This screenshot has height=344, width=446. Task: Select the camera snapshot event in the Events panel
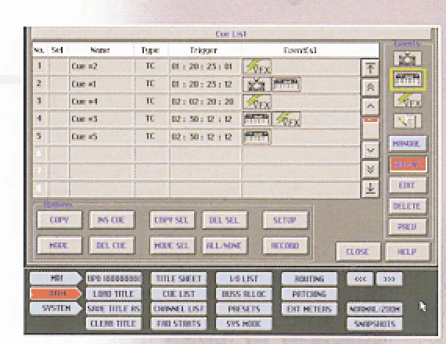pos(408,59)
